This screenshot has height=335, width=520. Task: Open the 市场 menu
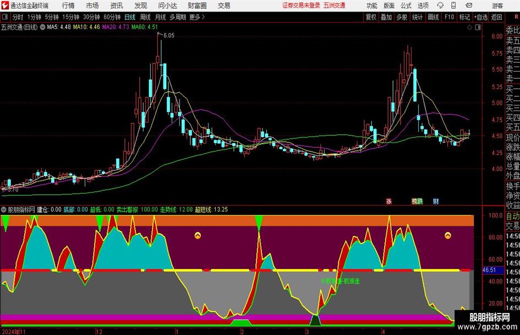[92, 6]
